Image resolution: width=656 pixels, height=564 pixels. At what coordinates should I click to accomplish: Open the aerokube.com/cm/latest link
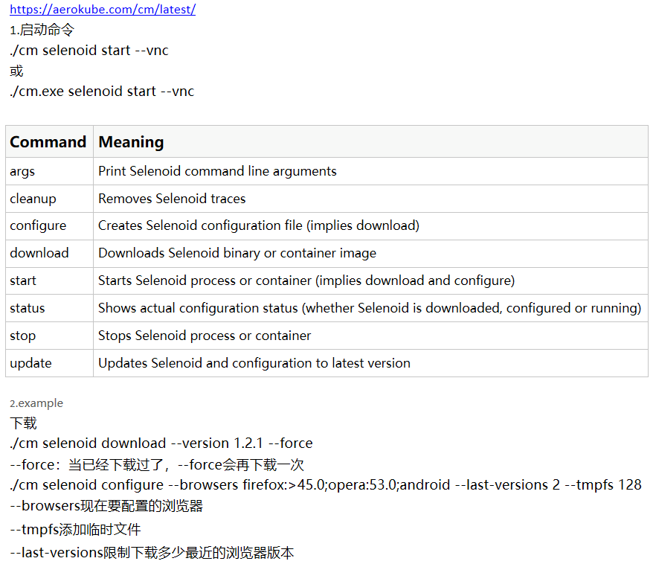(103, 9)
